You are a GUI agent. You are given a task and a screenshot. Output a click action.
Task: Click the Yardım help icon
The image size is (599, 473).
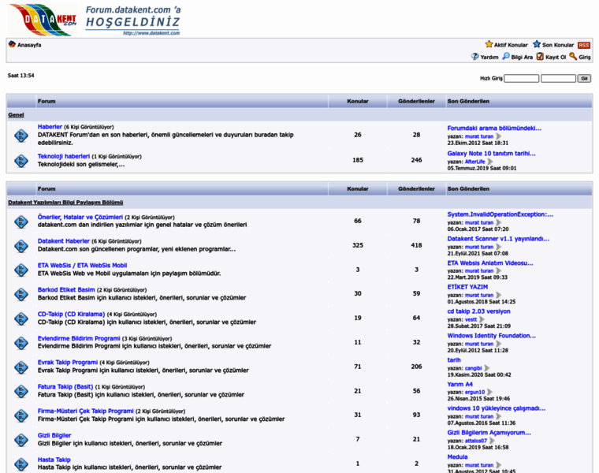click(x=474, y=57)
